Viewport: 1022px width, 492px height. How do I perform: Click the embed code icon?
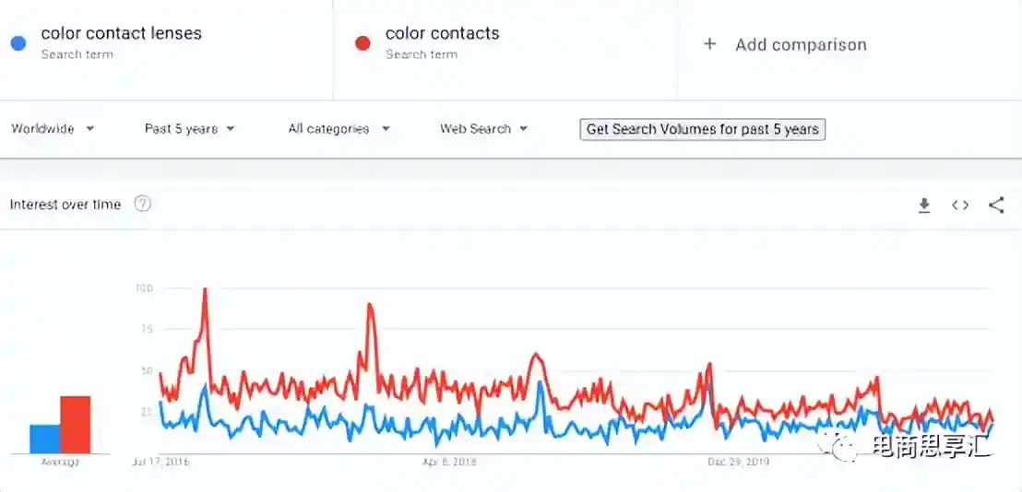(960, 205)
